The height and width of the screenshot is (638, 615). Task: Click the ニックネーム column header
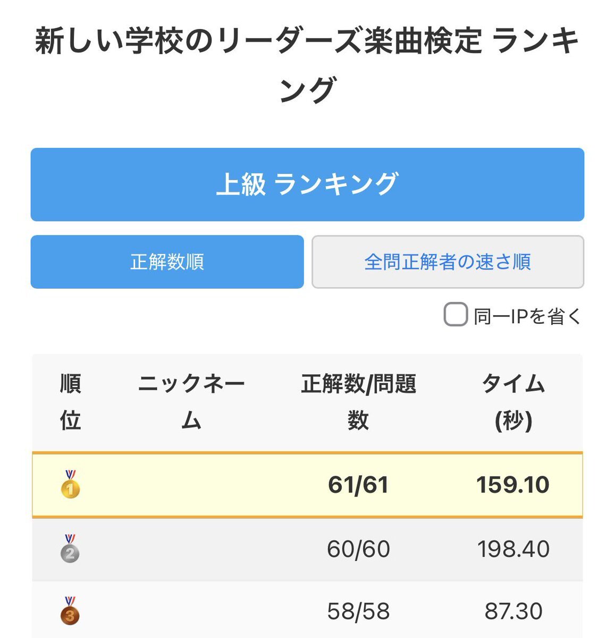coord(191,401)
